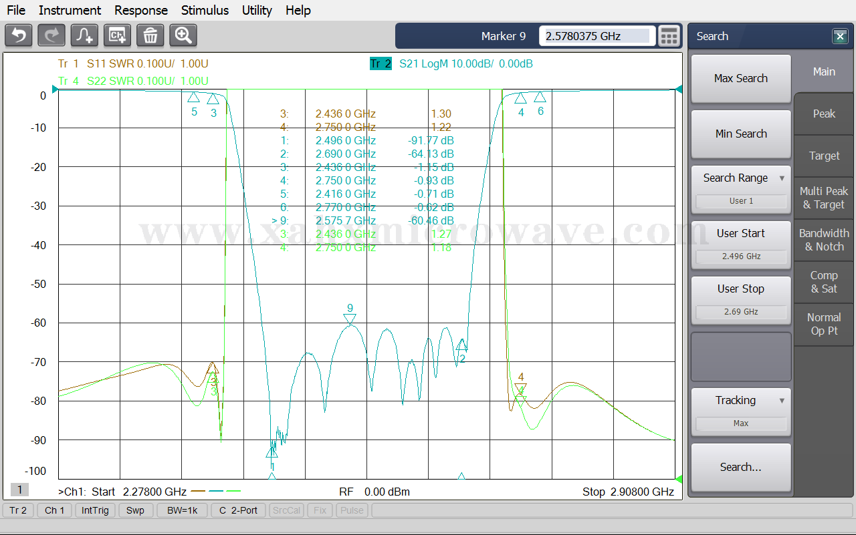Click the Add Channel icon

click(117, 35)
